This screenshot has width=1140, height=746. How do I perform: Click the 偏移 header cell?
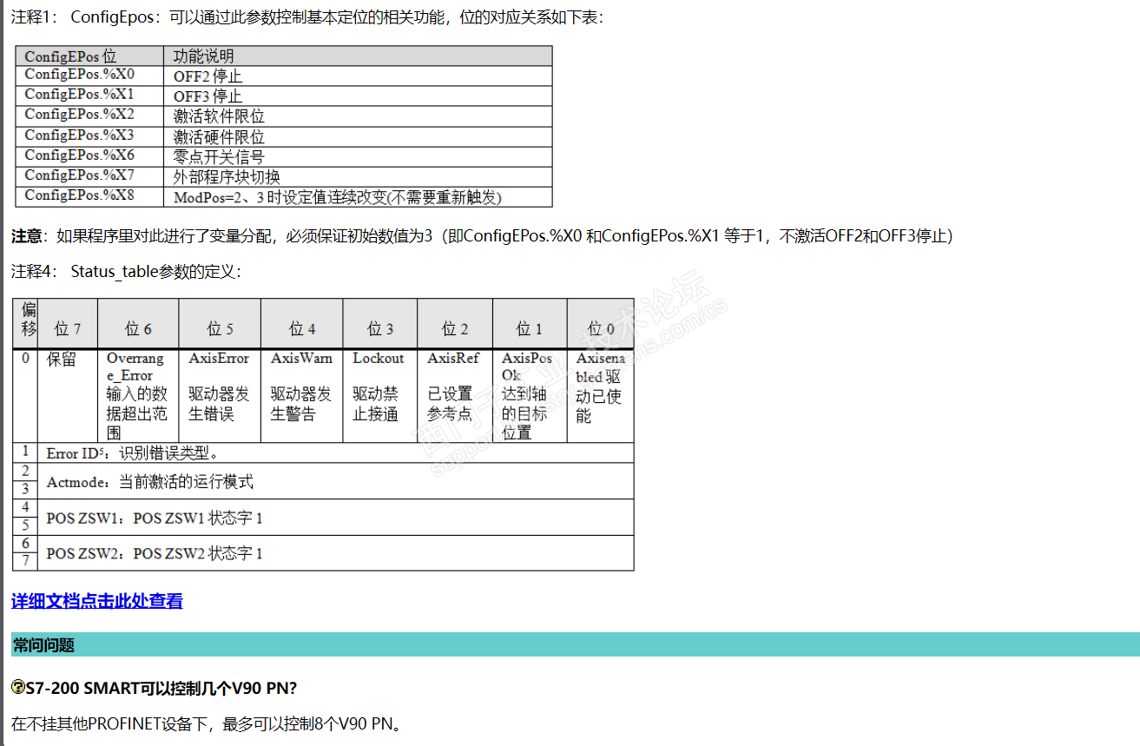tap(25, 323)
